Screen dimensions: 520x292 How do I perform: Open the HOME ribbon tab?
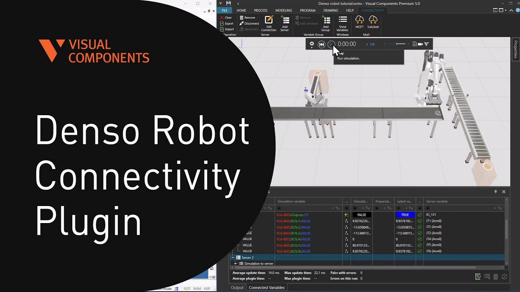coord(241,11)
